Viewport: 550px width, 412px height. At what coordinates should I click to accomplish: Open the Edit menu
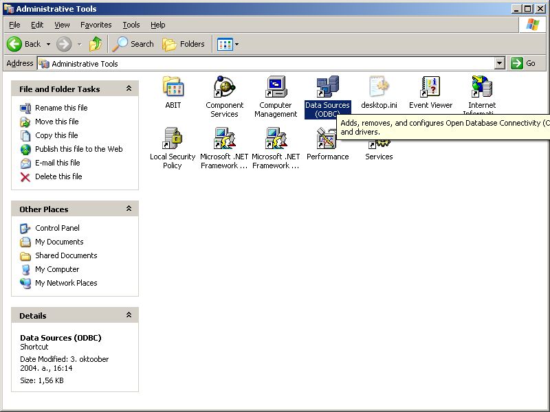[x=37, y=25]
